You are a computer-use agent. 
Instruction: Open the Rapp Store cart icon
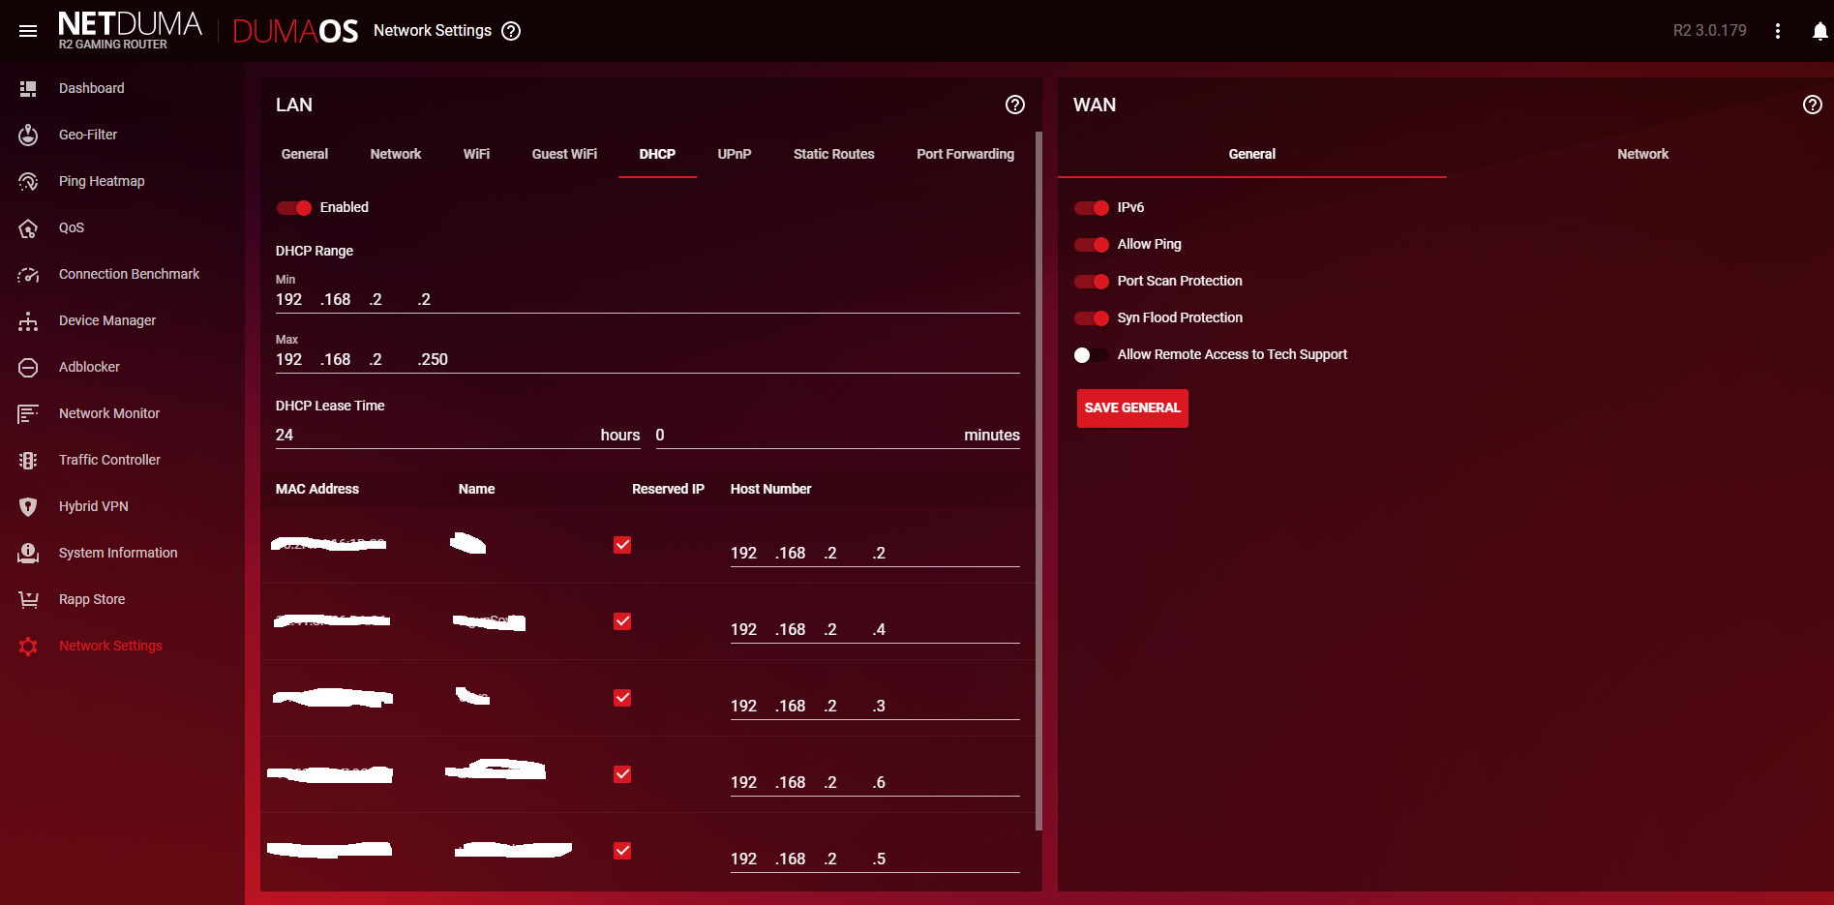(28, 599)
